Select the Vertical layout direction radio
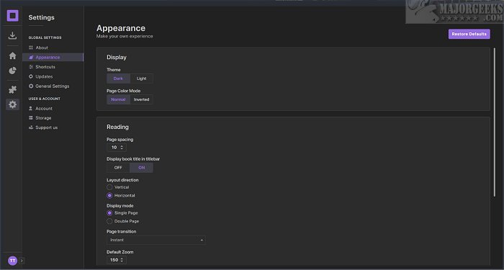504x270 pixels. tap(109, 187)
